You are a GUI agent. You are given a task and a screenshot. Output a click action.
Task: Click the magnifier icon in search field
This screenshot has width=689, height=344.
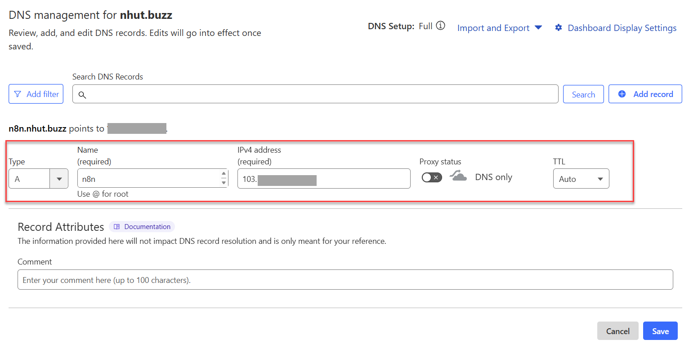pyautogui.click(x=82, y=94)
